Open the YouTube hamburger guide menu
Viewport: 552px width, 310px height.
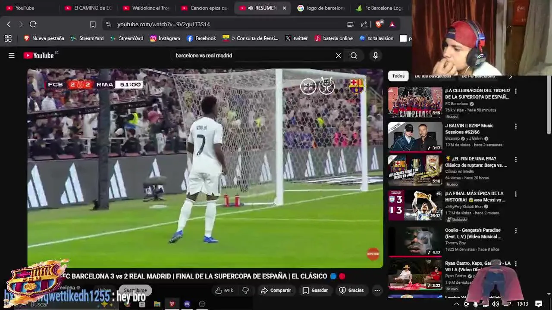12,56
